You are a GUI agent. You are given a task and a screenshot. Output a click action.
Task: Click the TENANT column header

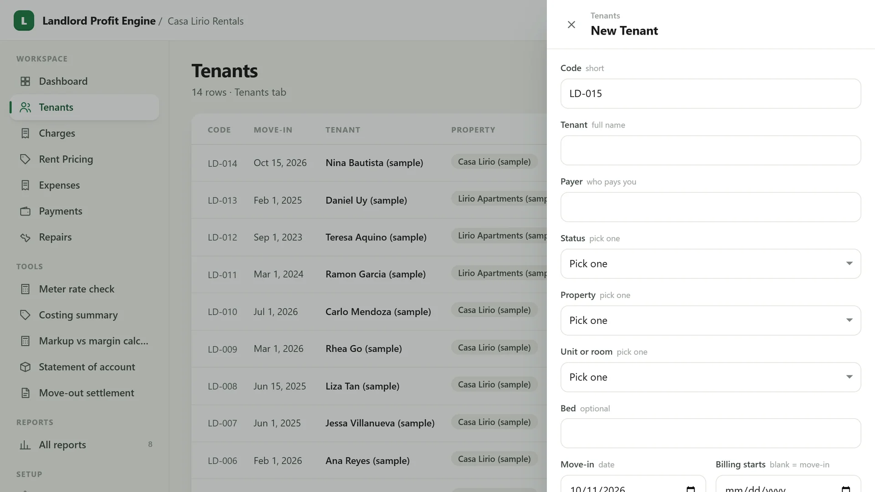coord(343,130)
